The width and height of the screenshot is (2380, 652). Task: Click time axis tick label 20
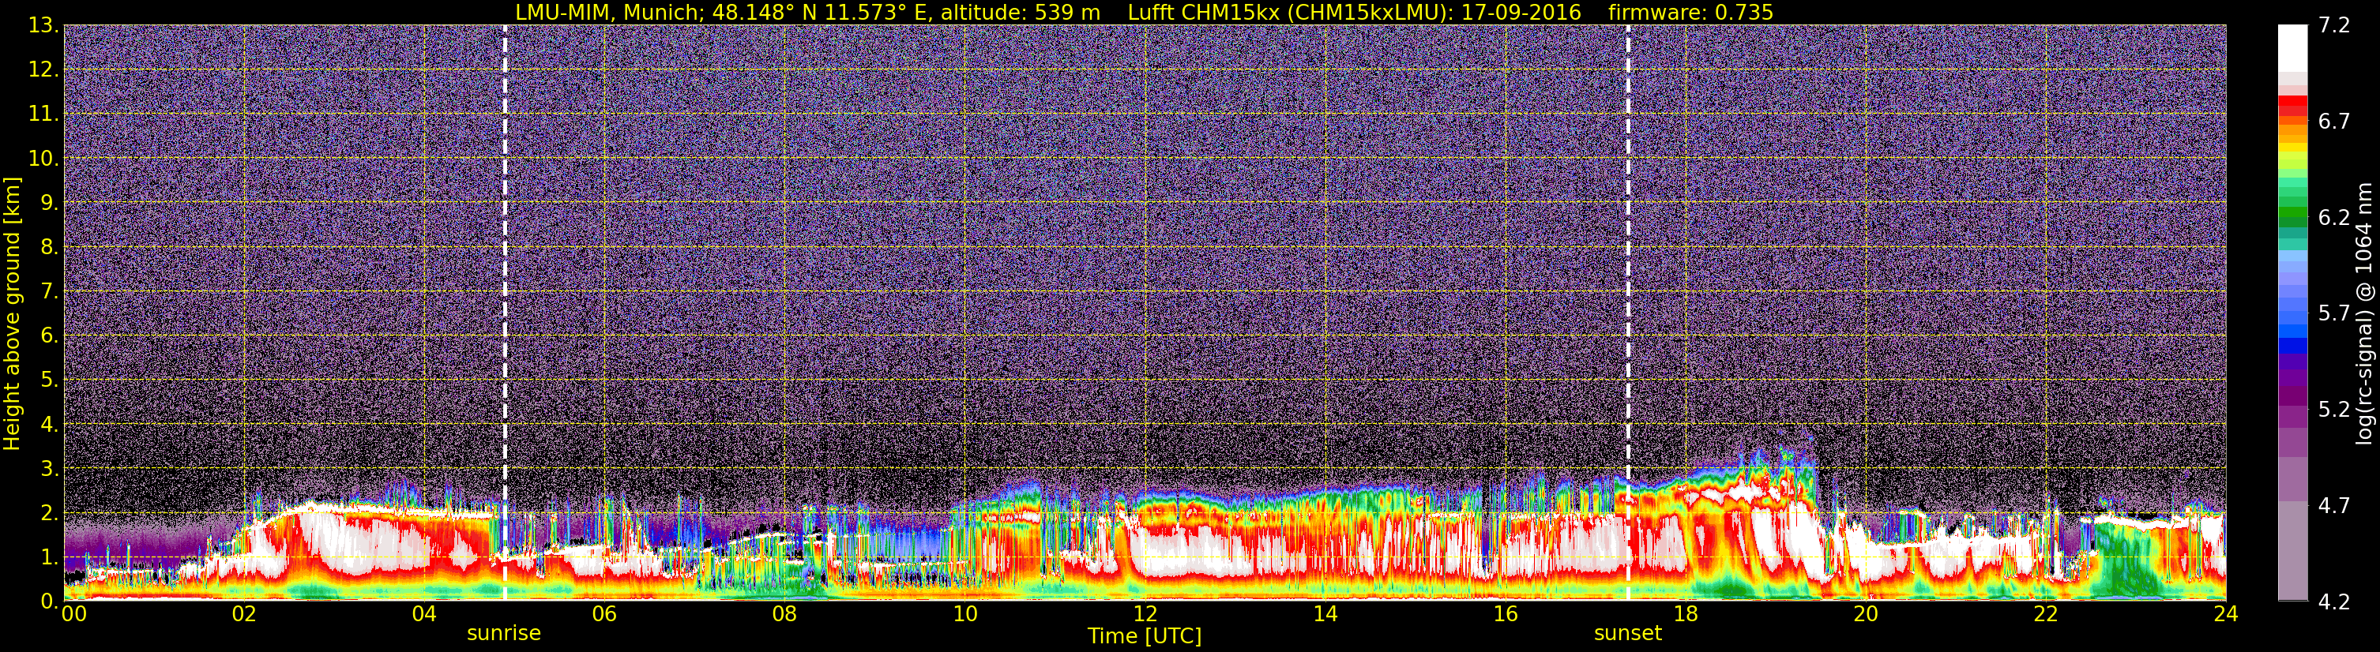click(x=1866, y=614)
